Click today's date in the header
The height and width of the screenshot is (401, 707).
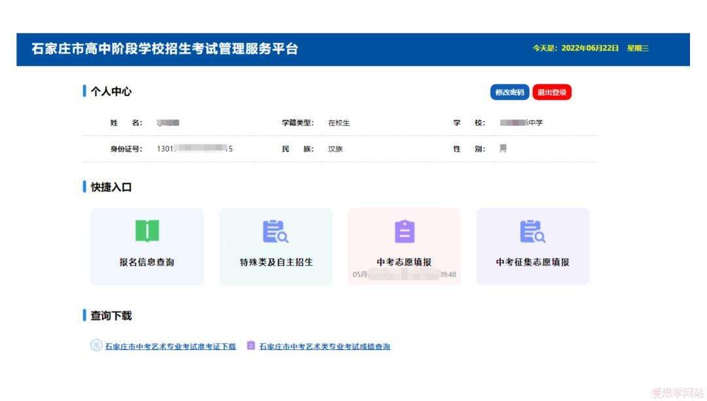(589, 48)
